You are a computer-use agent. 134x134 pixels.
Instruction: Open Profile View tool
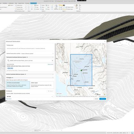click(x=19, y=5)
